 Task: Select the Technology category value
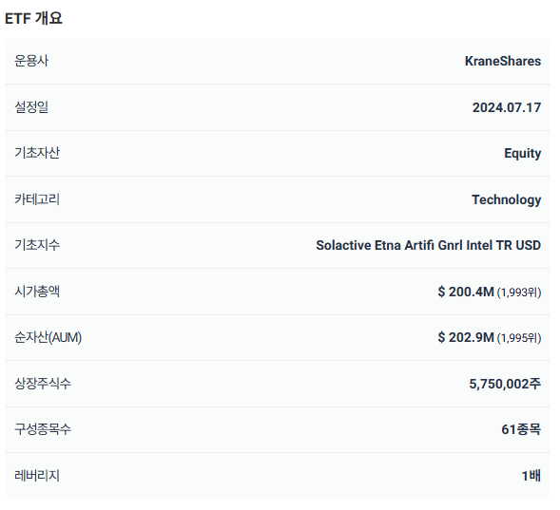[507, 199]
